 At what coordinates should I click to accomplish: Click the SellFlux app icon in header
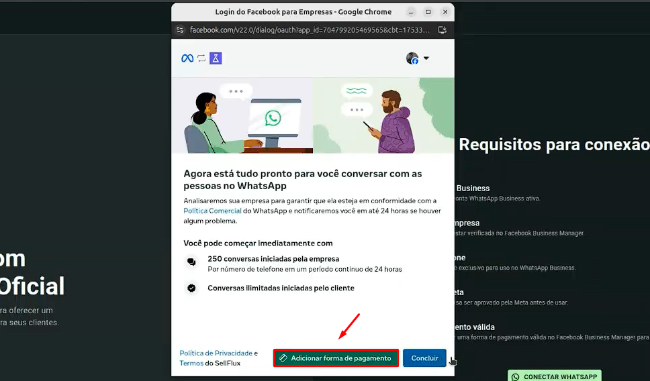click(216, 58)
